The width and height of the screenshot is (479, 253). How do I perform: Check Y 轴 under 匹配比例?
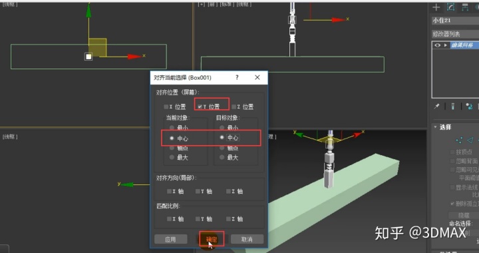tap(198, 219)
